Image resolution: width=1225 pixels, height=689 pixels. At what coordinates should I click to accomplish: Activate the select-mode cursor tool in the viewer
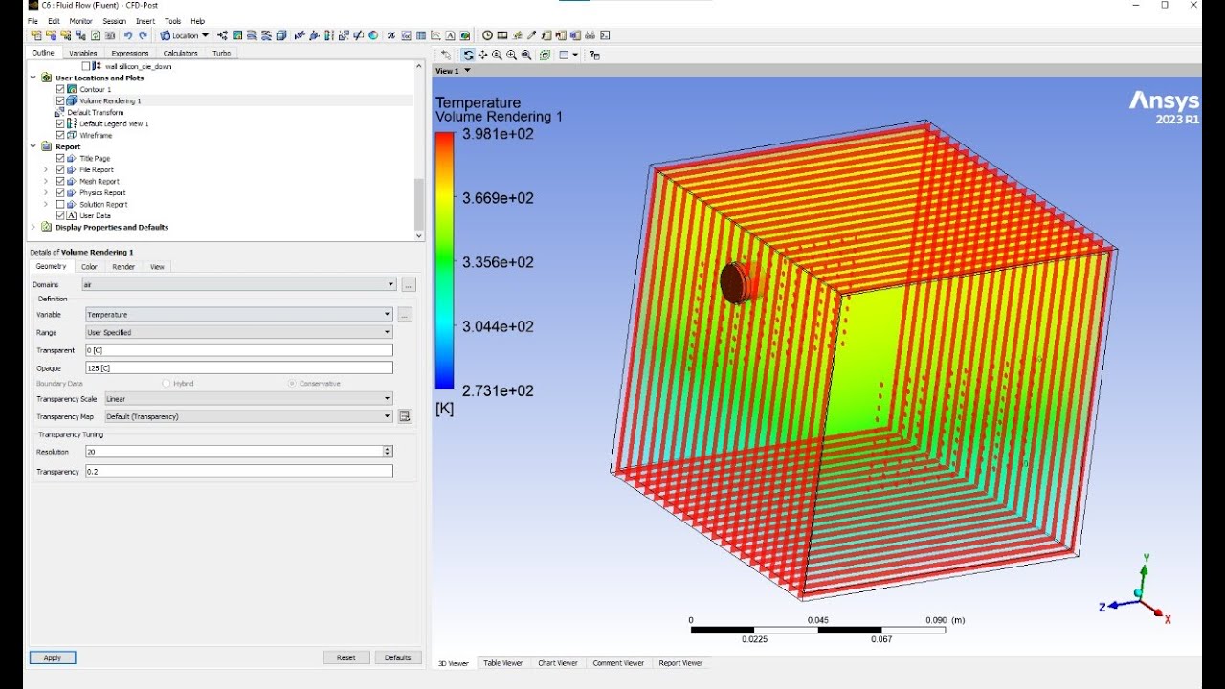(446, 55)
